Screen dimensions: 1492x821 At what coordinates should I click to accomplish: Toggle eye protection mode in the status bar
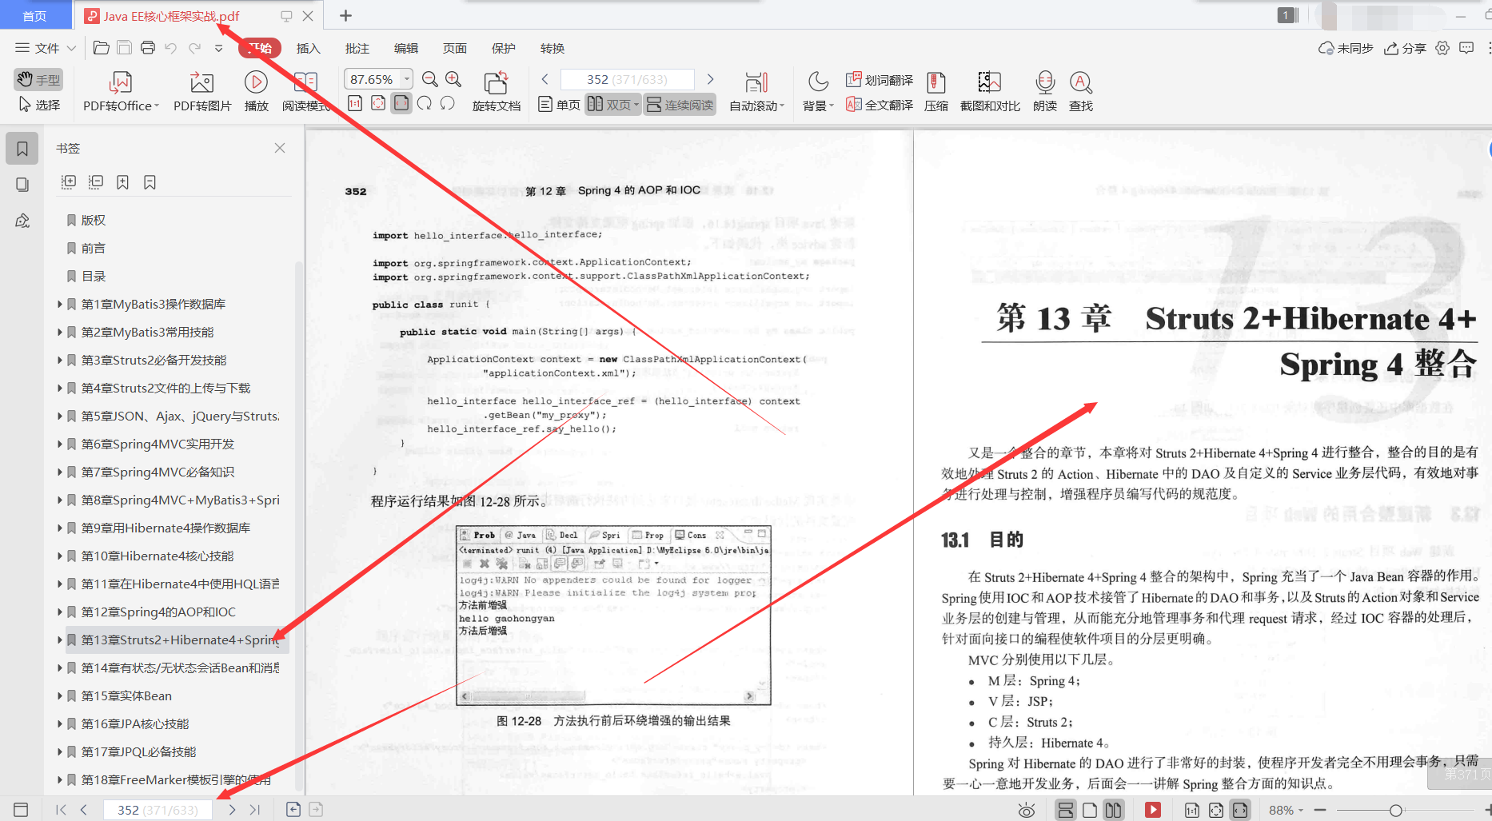(x=1027, y=811)
